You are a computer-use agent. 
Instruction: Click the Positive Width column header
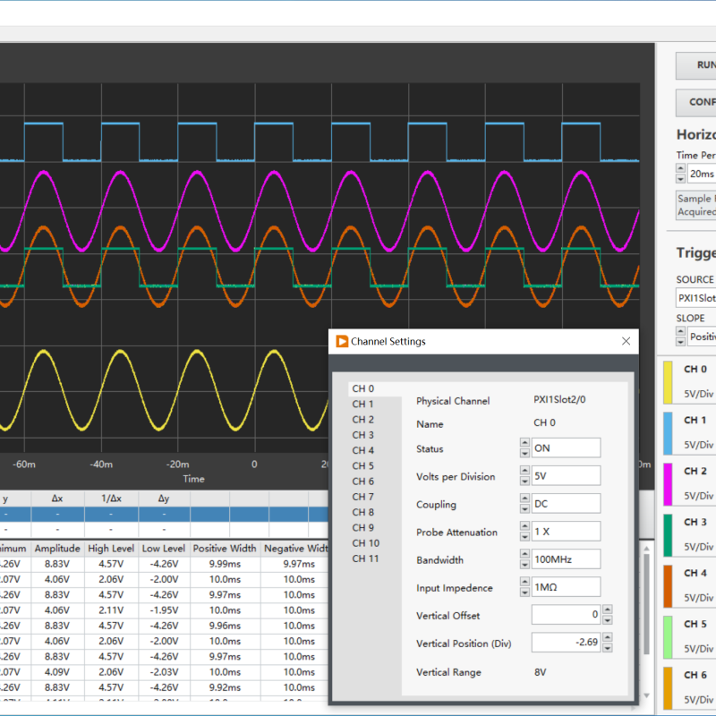click(225, 549)
